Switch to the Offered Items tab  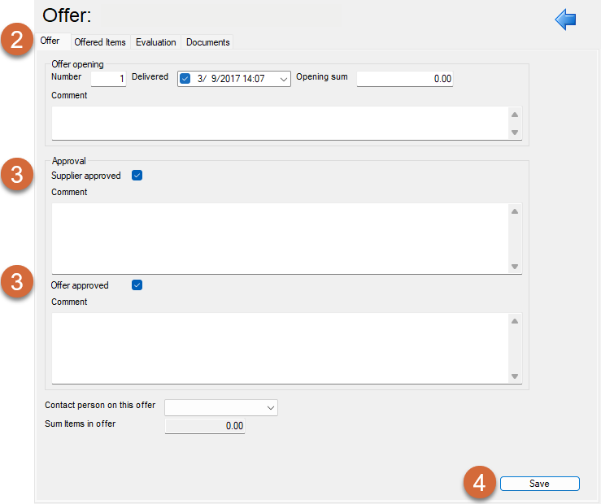click(x=100, y=42)
